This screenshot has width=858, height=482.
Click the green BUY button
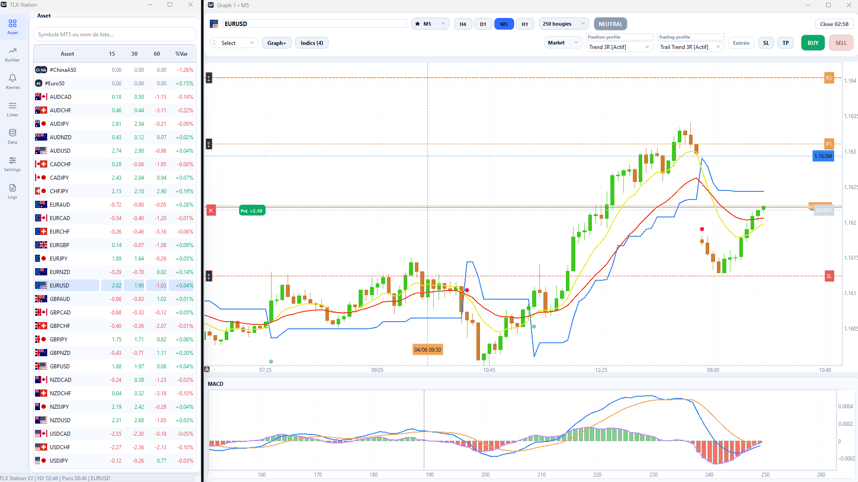(813, 43)
